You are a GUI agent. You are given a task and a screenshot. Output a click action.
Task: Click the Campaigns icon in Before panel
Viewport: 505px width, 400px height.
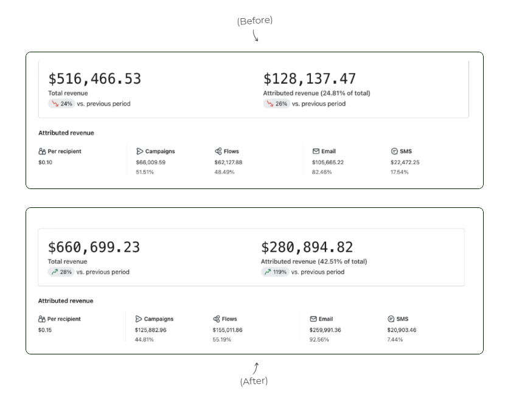coord(140,151)
